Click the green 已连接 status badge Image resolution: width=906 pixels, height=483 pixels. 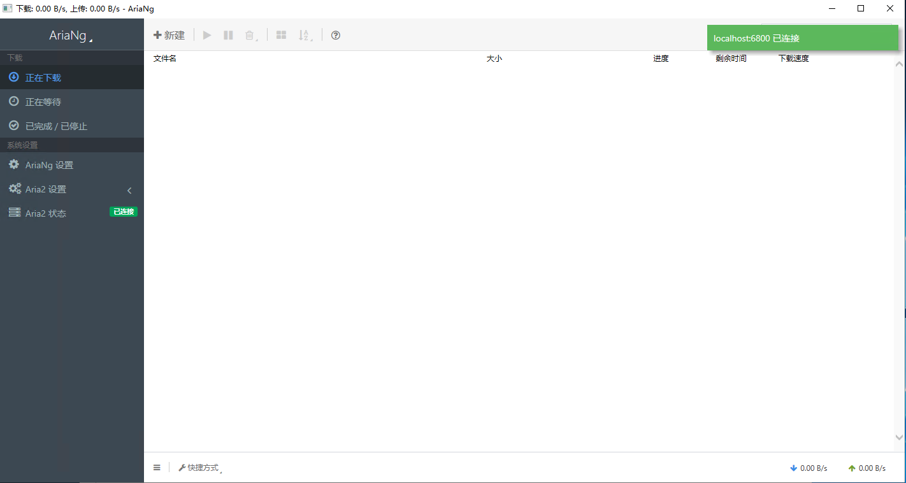click(x=124, y=212)
